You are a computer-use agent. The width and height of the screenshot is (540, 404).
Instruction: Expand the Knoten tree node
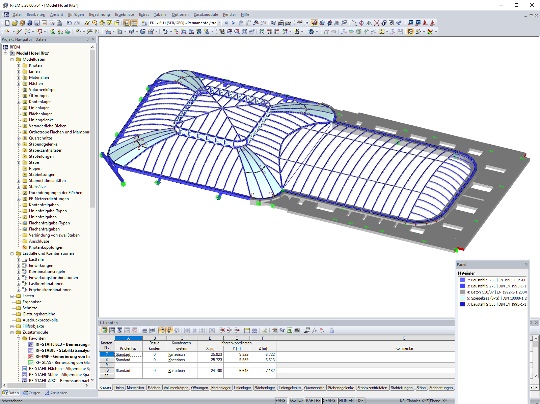pyautogui.click(x=19, y=65)
